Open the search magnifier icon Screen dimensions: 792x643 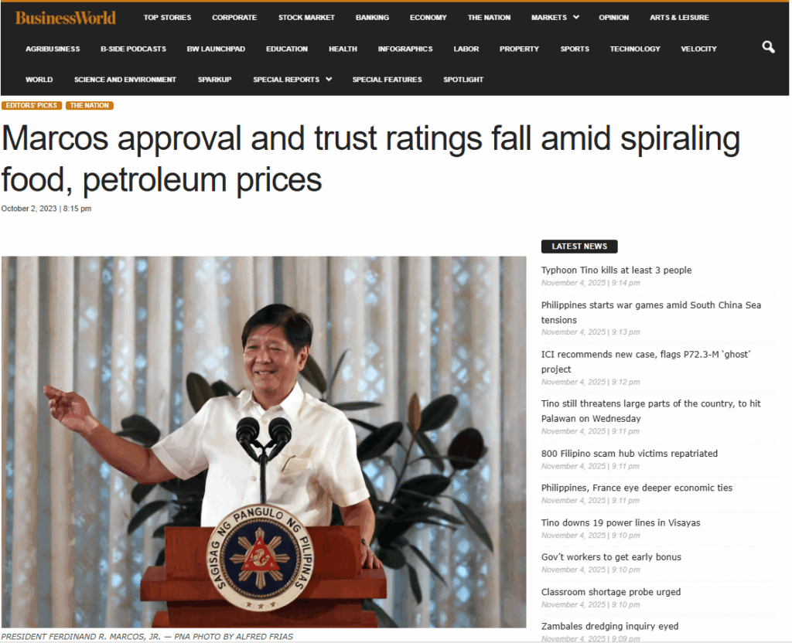tap(768, 47)
